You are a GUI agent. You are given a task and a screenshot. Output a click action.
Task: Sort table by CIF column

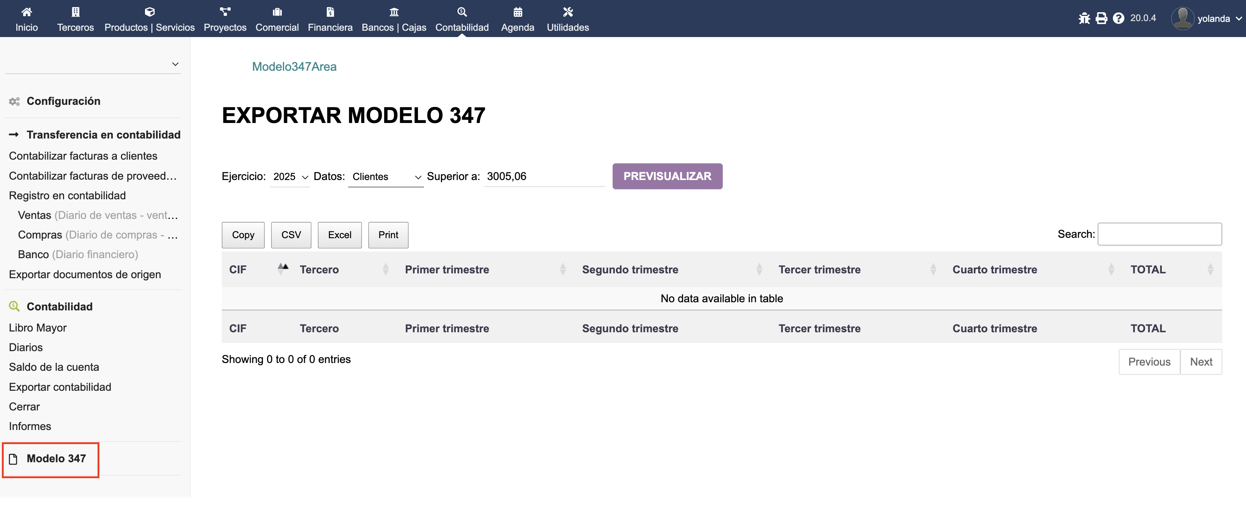pyautogui.click(x=238, y=270)
